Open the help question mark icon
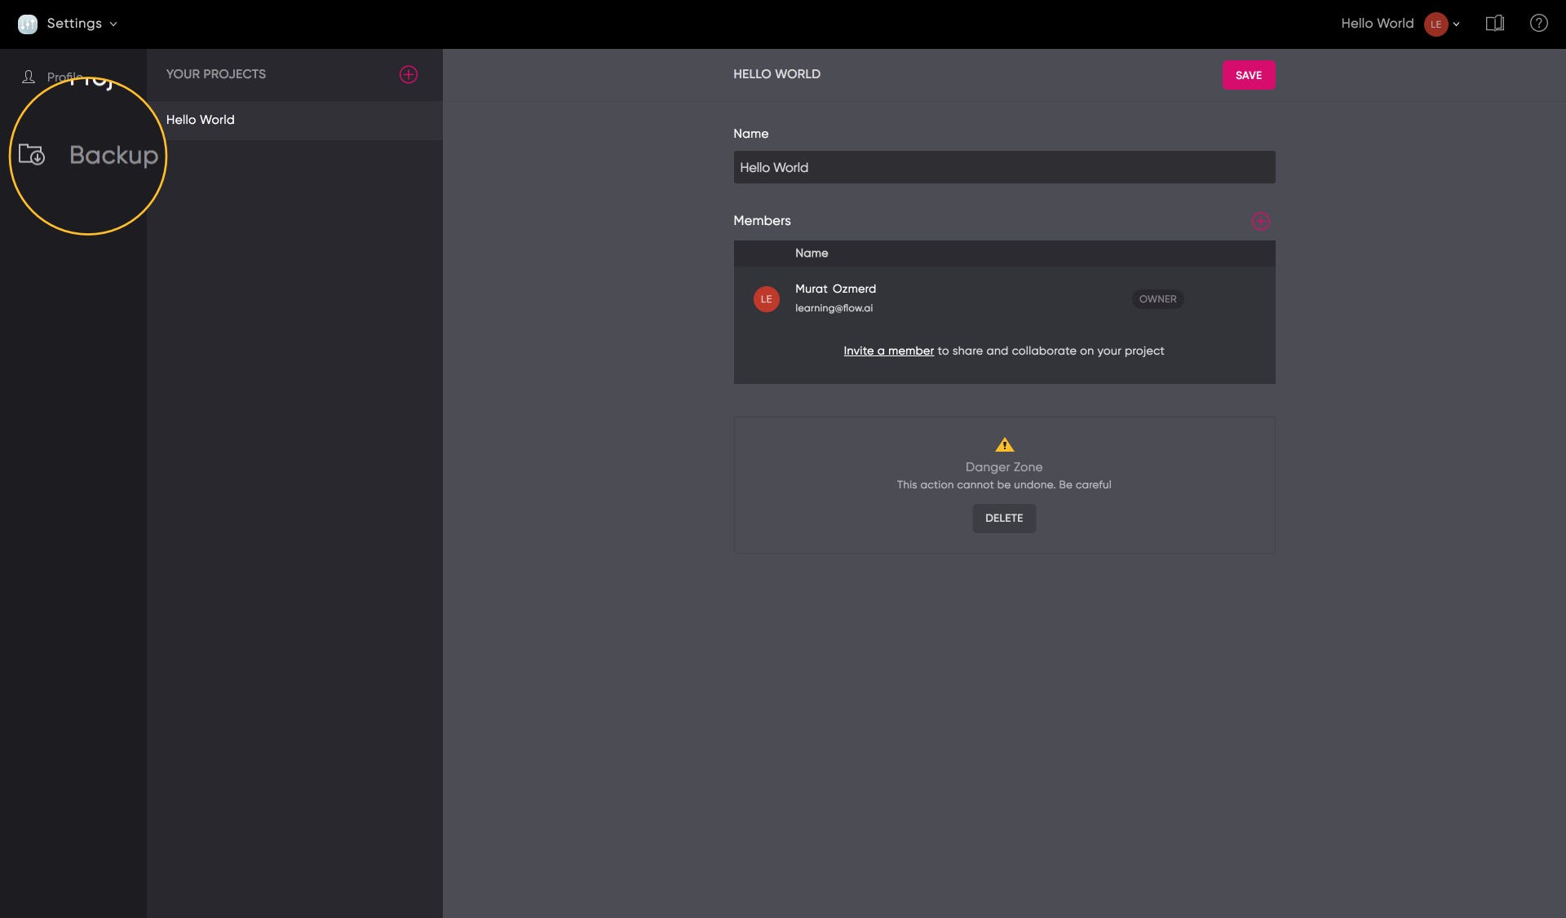Screen dimensions: 1566x918 tap(1538, 24)
